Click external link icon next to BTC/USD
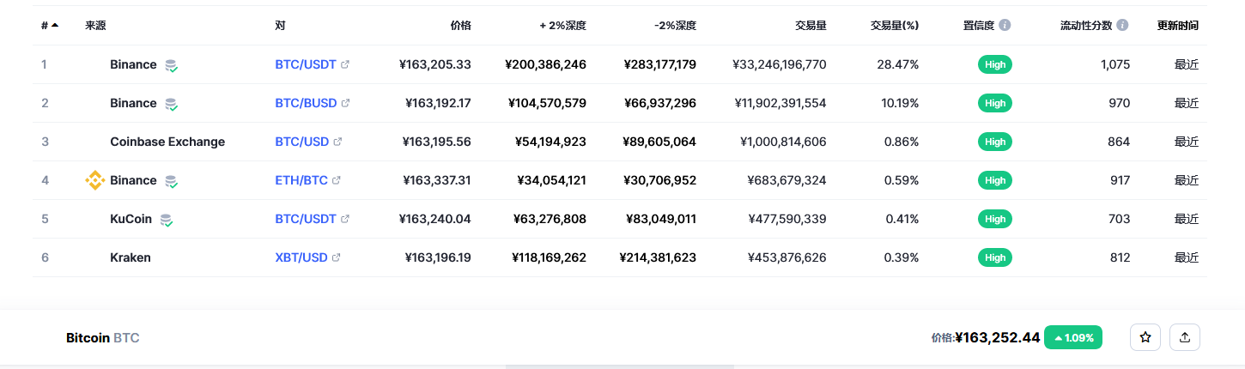1245x369 pixels. pos(337,142)
